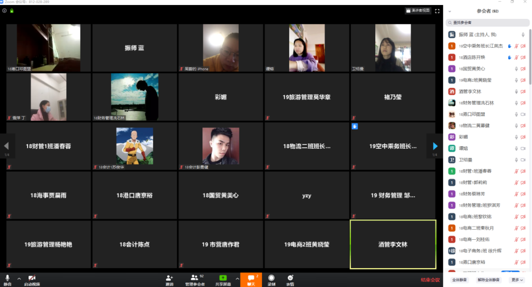Click the green 共享屏幕 share screen icon
This screenshot has width=532, height=287.
tap(223, 278)
